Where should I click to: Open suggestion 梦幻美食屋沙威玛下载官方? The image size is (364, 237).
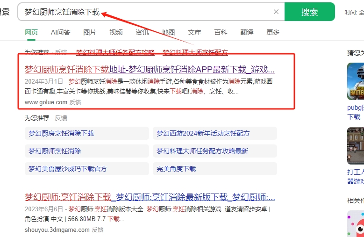[x=87, y=169]
